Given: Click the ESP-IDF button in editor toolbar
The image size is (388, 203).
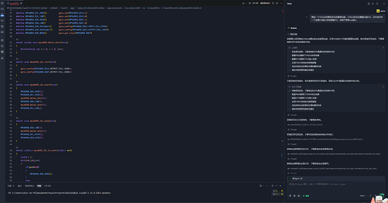Looking at the screenshot, I should coord(255,3).
